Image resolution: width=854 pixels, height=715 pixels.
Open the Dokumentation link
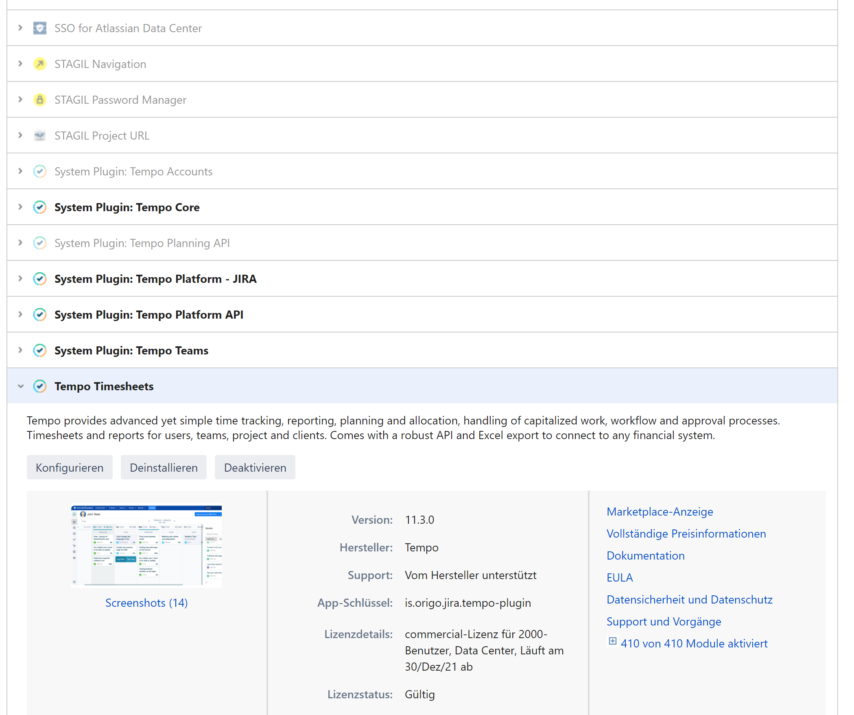click(x=645, y=555)
